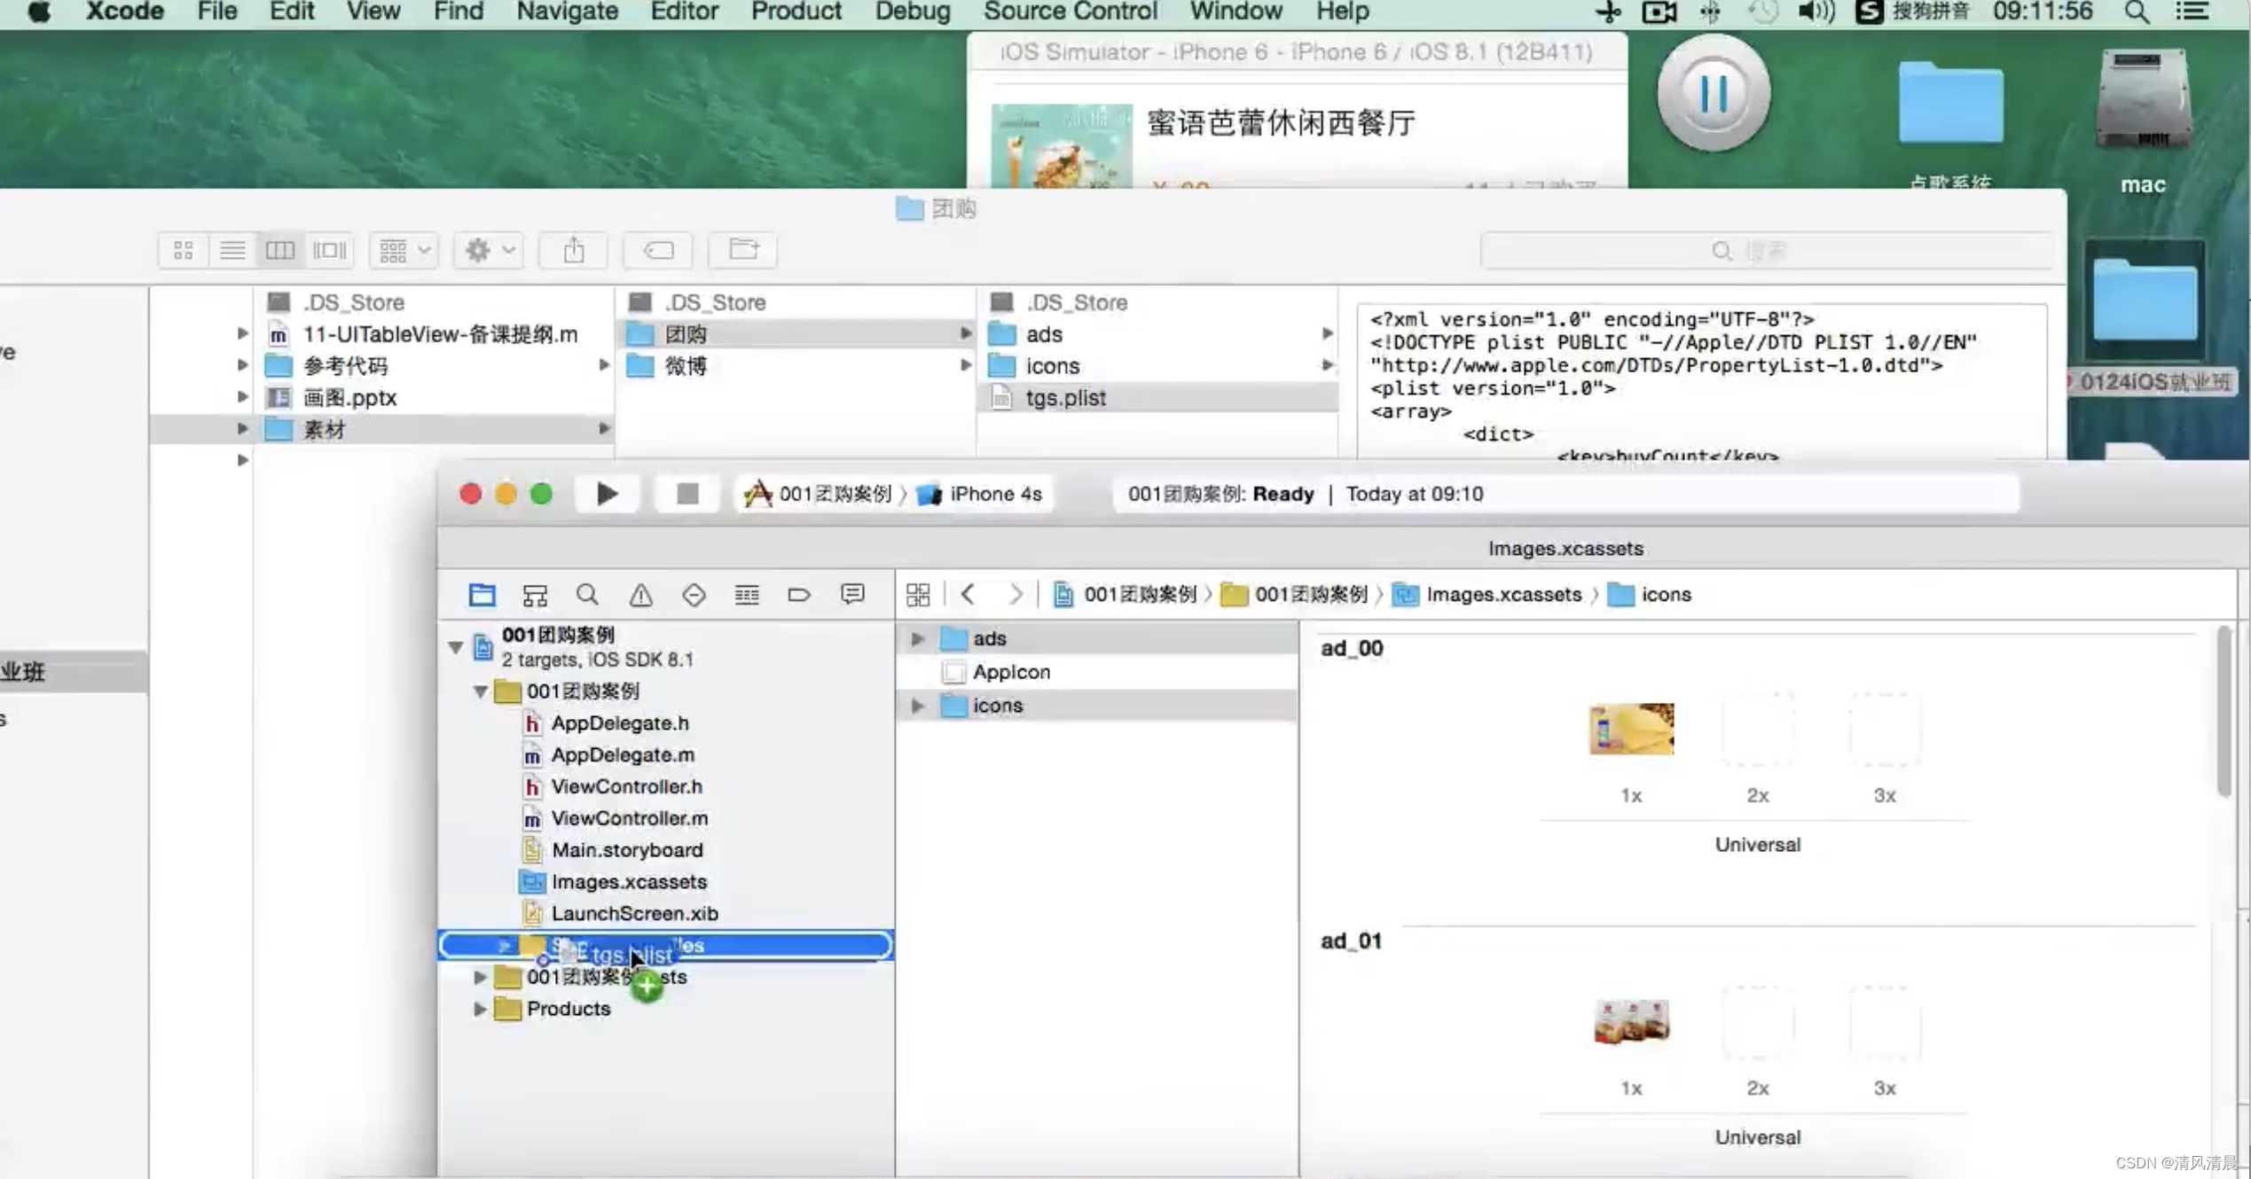Open the Product menu
Image resolution: width=2251 pixels, height=1179 pixels.
(x=796, y=12)
